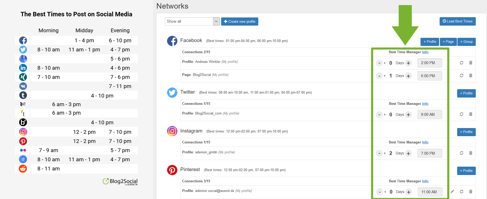Open Twitter Best Time Manager Info link
Viewport: 487px width, 199px height.
(425, 104)
